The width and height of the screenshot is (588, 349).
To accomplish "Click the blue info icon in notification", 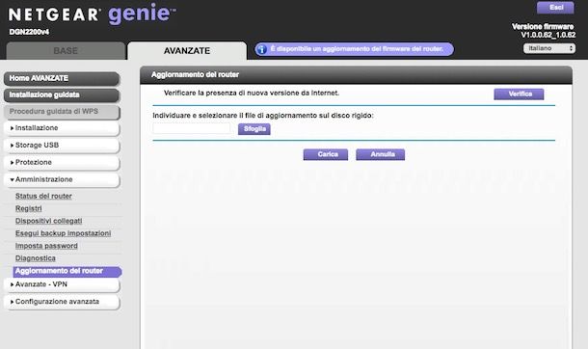I will point(261,49).
